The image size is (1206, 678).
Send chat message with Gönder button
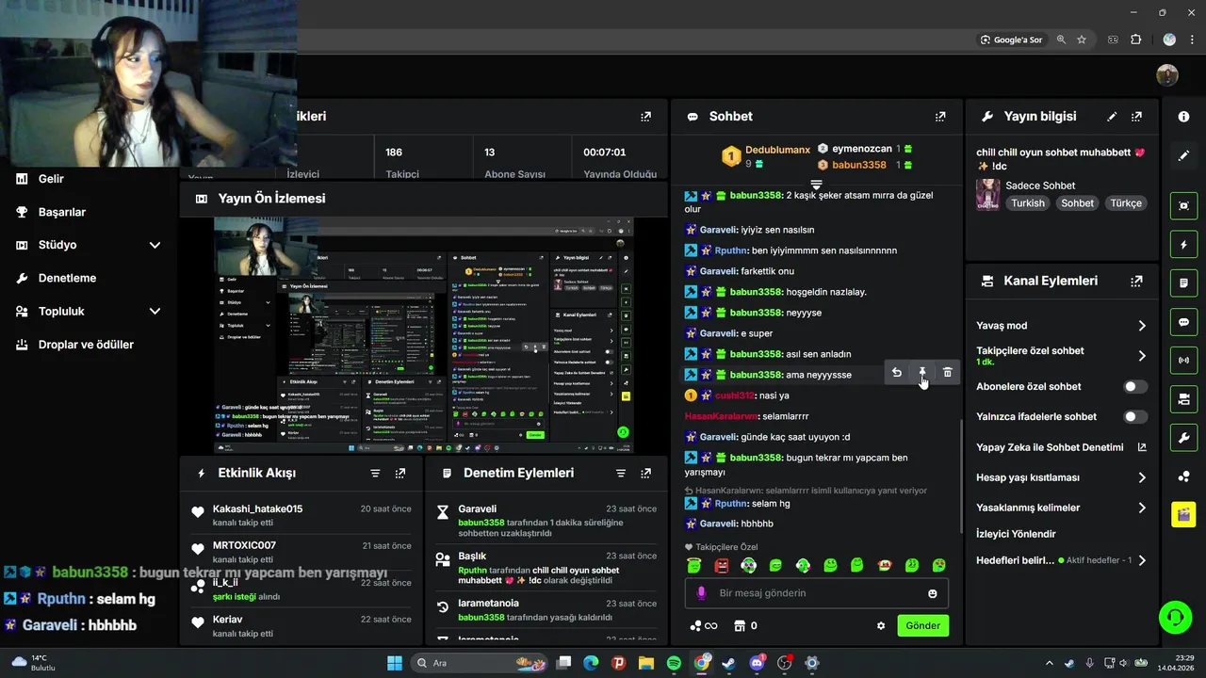(x=923, y=625)
